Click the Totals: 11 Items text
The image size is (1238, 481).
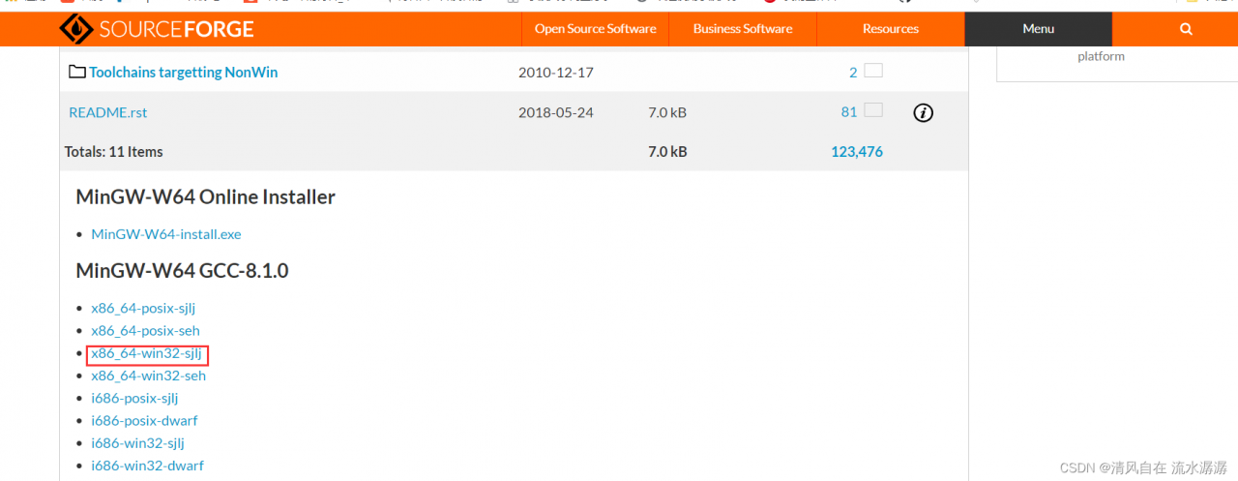pyautogui.click(x=114, y=152)
